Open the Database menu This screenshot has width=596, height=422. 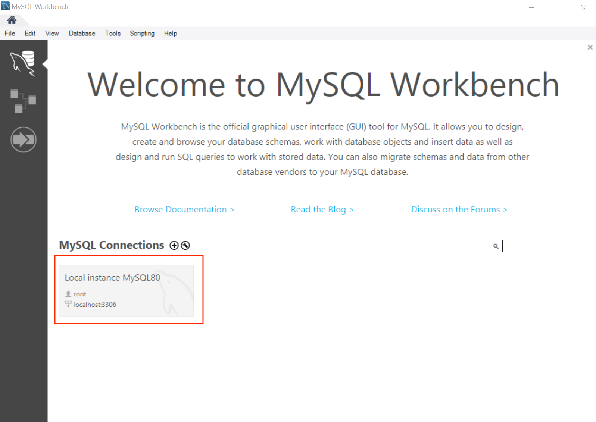[82, 33]
